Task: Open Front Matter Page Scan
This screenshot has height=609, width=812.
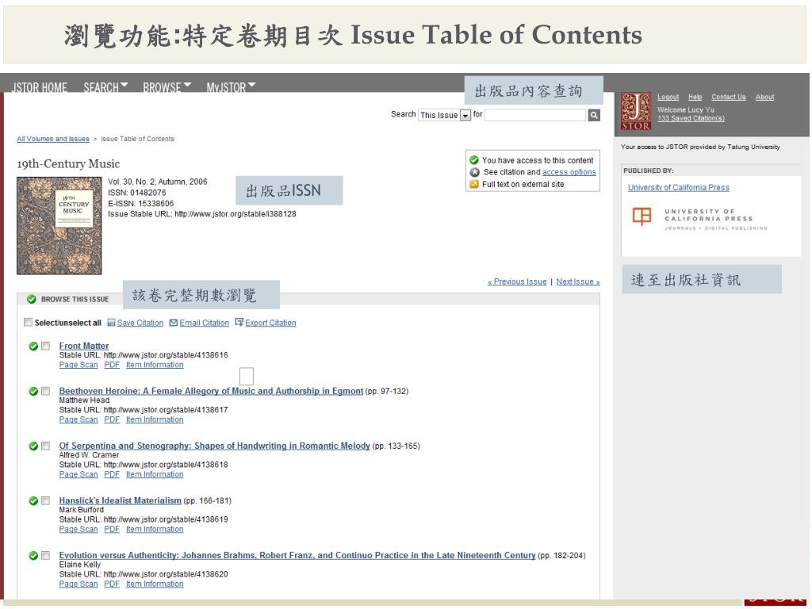Action: (79, 365)
